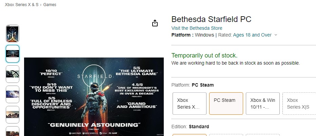Click the Bethesda Starfield PC product title

coord(211,19)
